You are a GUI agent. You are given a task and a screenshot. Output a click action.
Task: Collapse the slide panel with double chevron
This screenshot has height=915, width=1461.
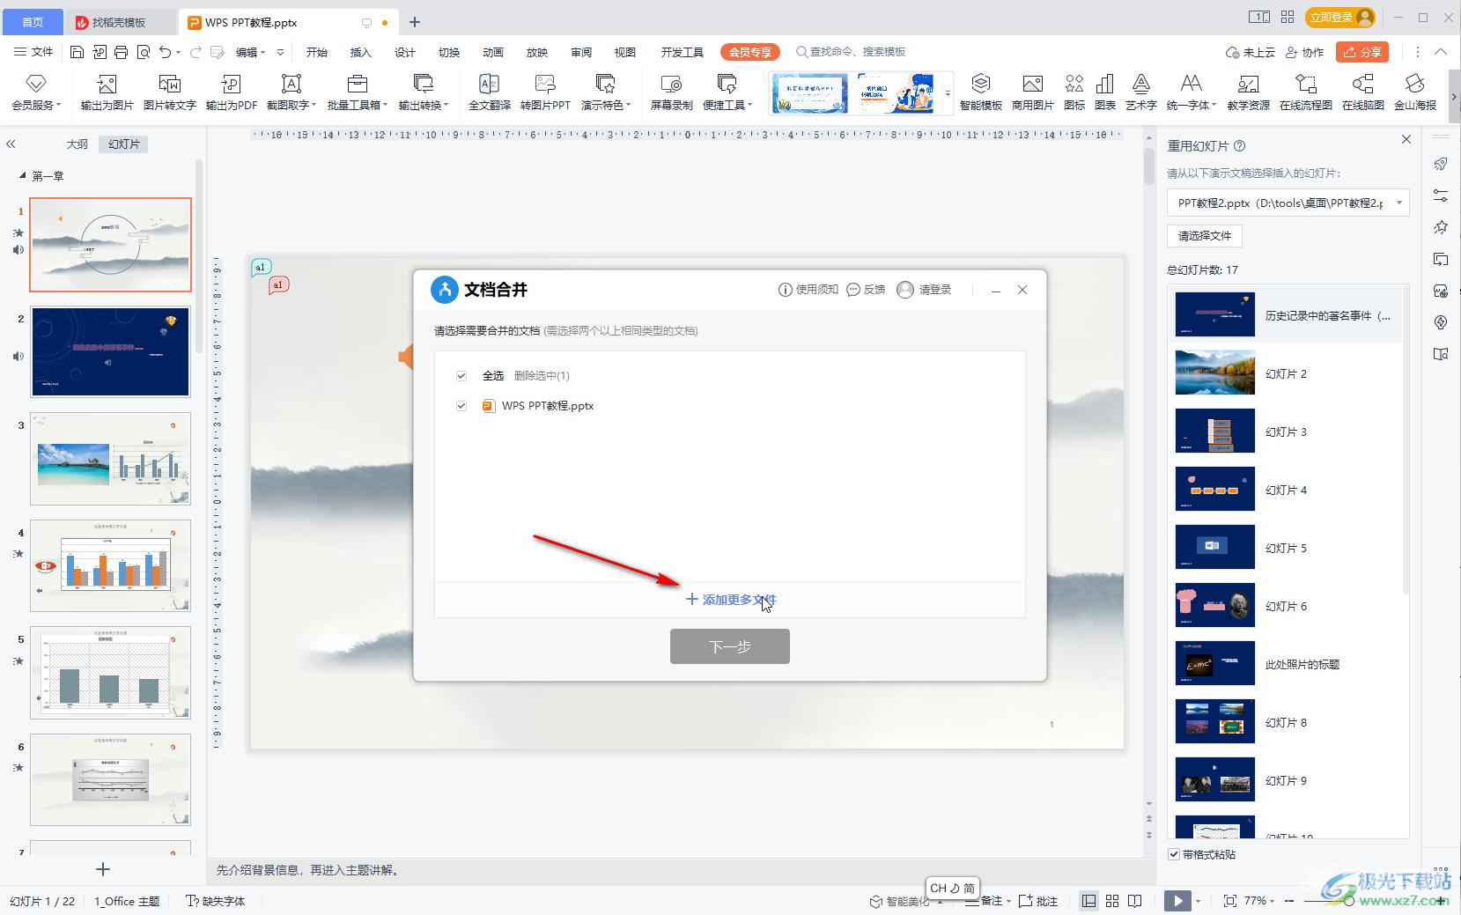click(11, 144)
